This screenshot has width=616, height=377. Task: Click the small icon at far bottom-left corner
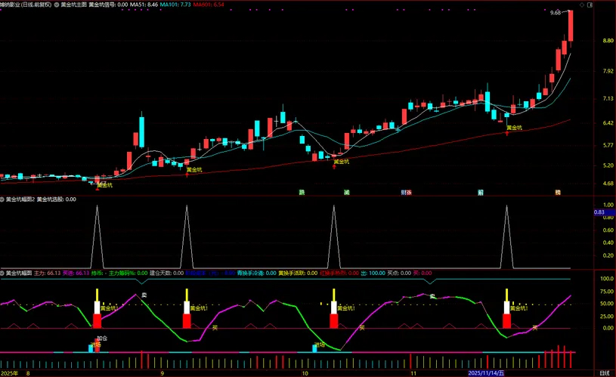click(x=4, y=373)
